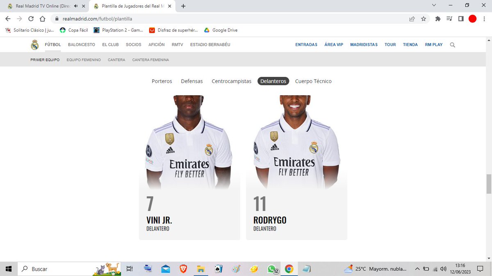Screen dimensions: 492x276
Task: Open Task View on taskbar
Action: (x=130, y=269)
